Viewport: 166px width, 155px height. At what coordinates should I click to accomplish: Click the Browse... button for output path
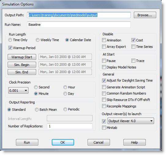click(x=145, y=15)
